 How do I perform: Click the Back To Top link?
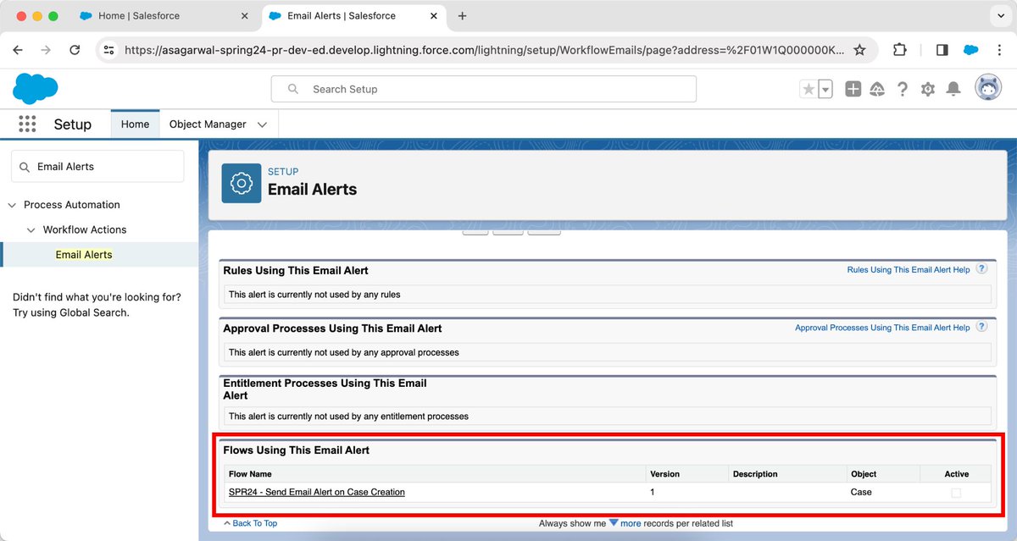pyautogui.click(x=254, y=523)
